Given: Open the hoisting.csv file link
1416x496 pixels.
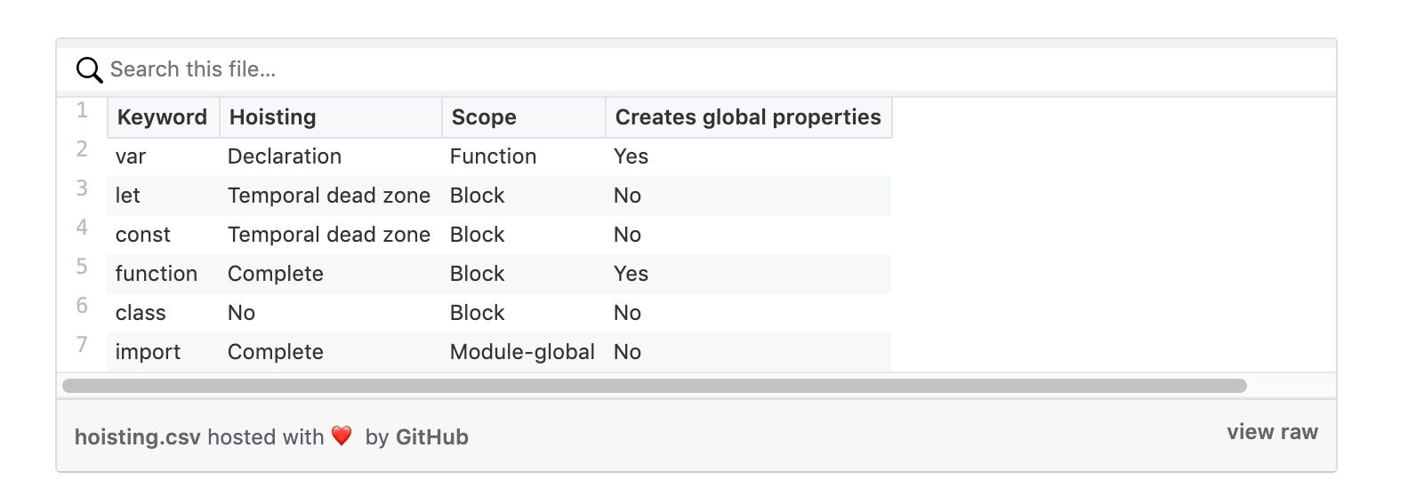Looking at the screenshot, I should 137,437.
